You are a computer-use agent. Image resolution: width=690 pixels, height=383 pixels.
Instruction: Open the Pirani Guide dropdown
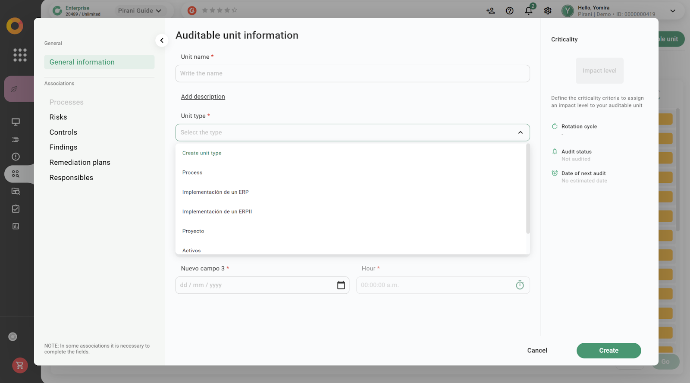pyautogui.click(x=139, y=11)
